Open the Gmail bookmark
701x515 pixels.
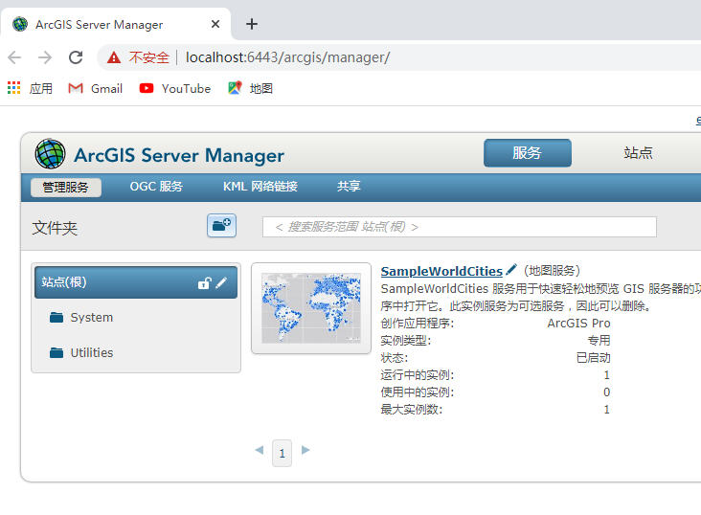tap(95, 88)
